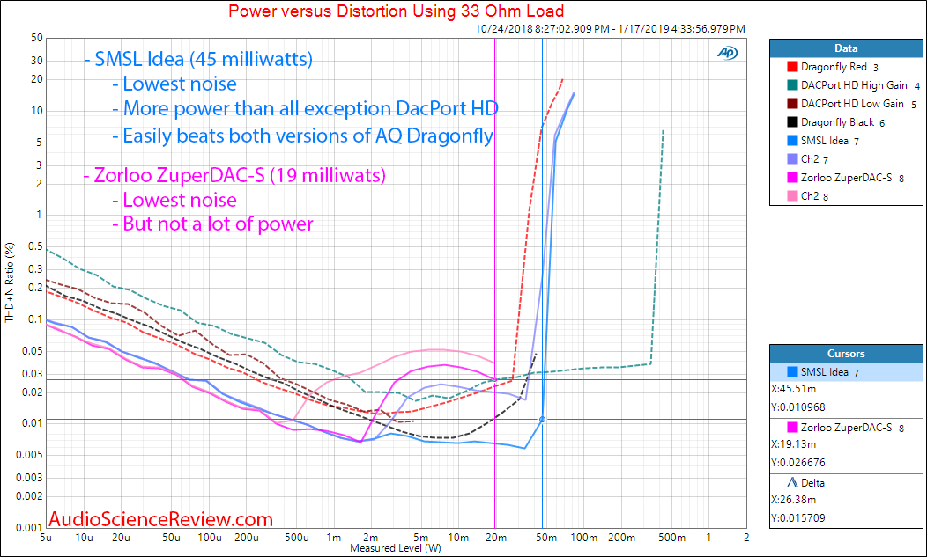Click the Dragonfly Red legend color swatch
The height and width of the screenshot is (557, 927).
pyautogui.click(x=793, y=67)
